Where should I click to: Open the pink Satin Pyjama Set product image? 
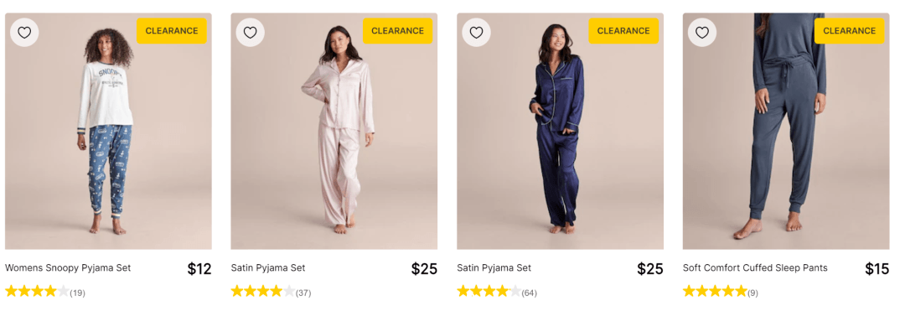point(334,131)
